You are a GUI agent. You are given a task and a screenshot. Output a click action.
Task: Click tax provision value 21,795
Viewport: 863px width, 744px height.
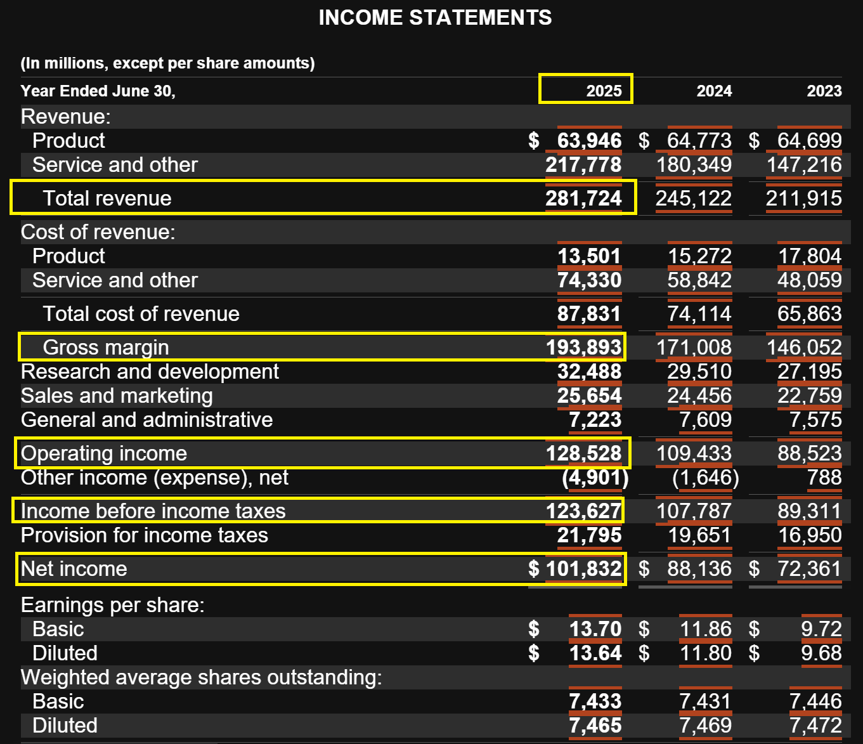(589, 535)
